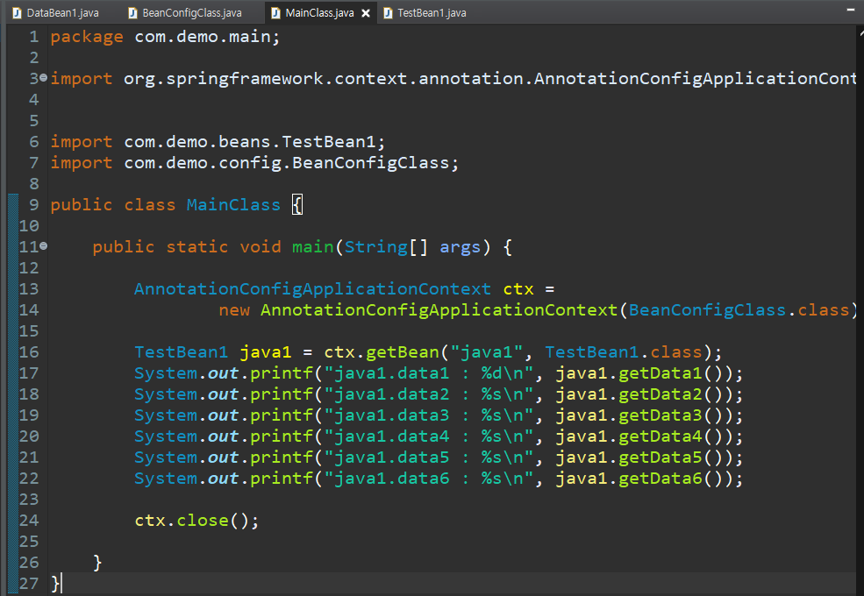Click 'getData4()' on line 20

coord(671,436)
